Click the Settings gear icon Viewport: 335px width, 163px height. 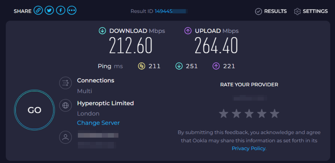297,11
